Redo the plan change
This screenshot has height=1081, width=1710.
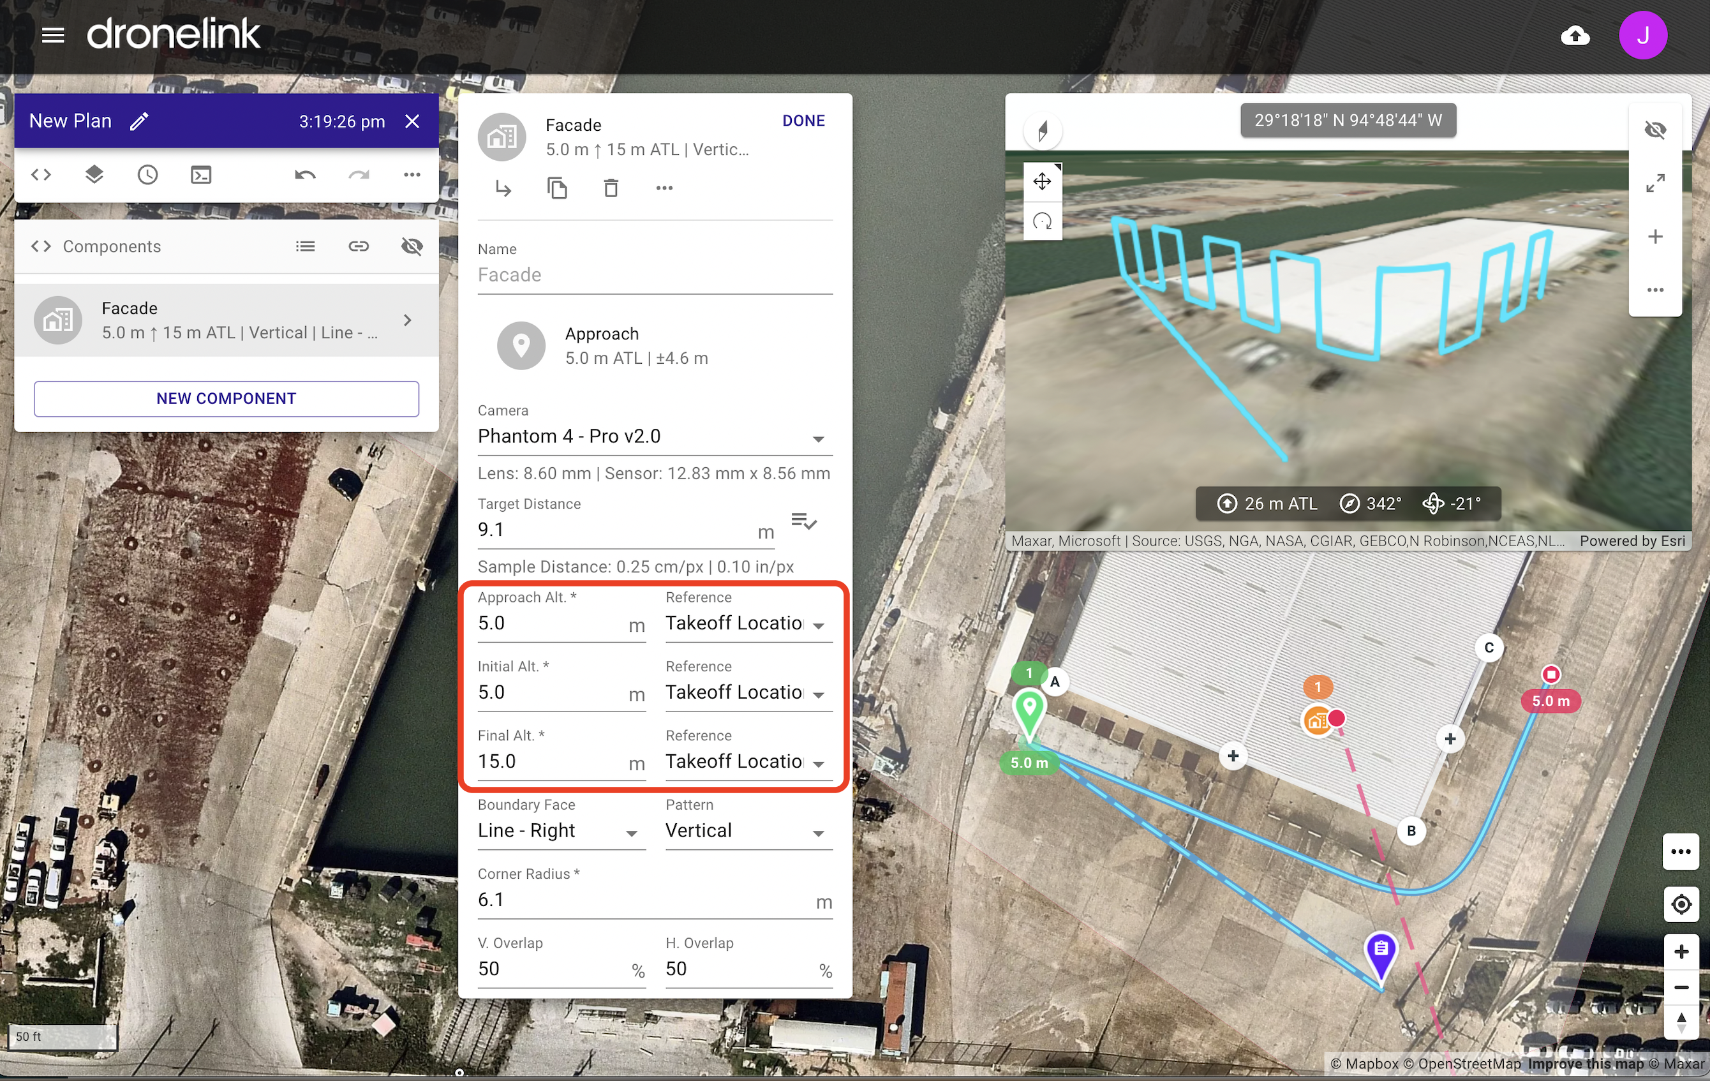coord(359,175)
